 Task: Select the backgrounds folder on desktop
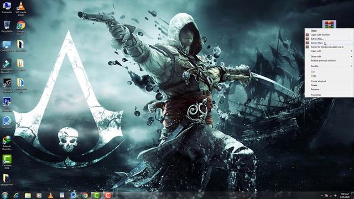click(x=7, y=180)
